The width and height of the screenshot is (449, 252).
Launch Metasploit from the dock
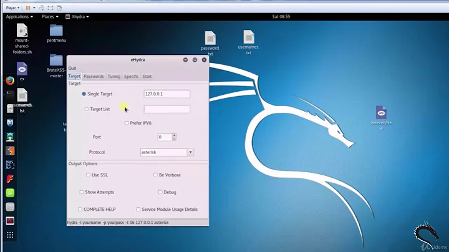[x=10, y=123]
